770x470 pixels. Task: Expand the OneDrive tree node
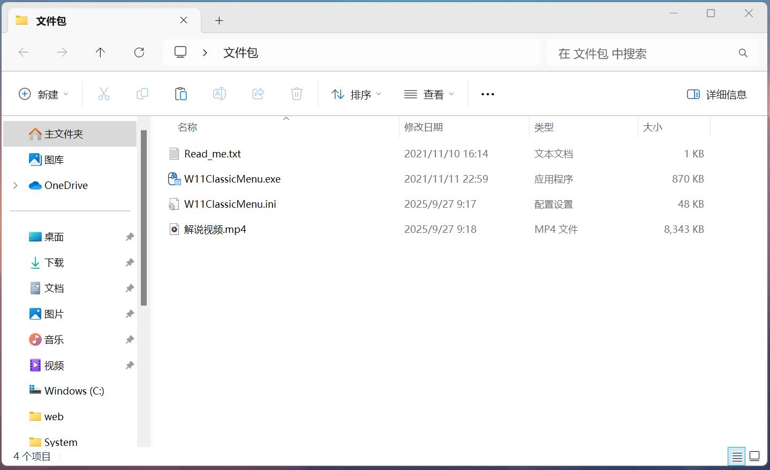(16, 185)
